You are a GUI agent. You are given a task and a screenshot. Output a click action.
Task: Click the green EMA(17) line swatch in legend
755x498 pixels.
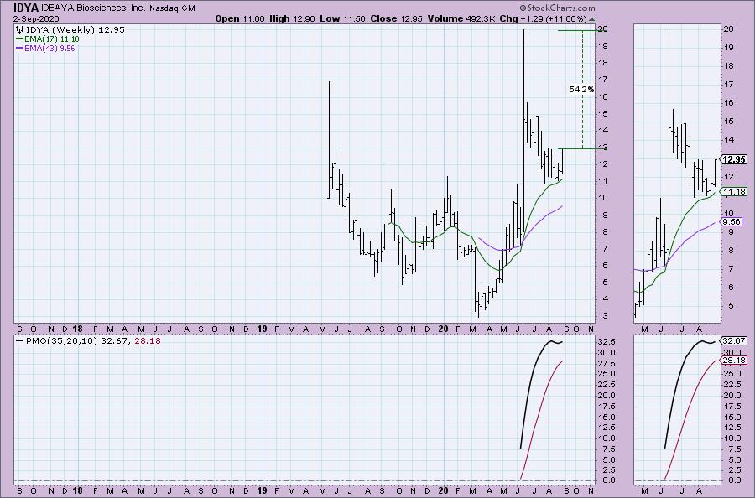tap(20, 39)
